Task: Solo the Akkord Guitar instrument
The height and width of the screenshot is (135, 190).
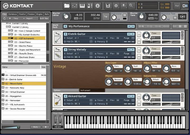Action: pyautogui.click(x=139, y=97)
